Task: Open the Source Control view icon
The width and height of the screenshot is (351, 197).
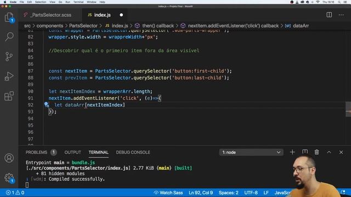Action: click(9, 56)
